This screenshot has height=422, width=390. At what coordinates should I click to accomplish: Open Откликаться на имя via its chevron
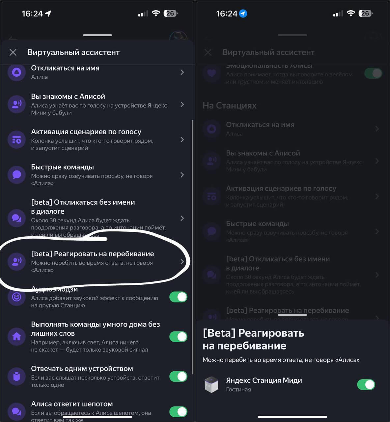click(182, 72)
